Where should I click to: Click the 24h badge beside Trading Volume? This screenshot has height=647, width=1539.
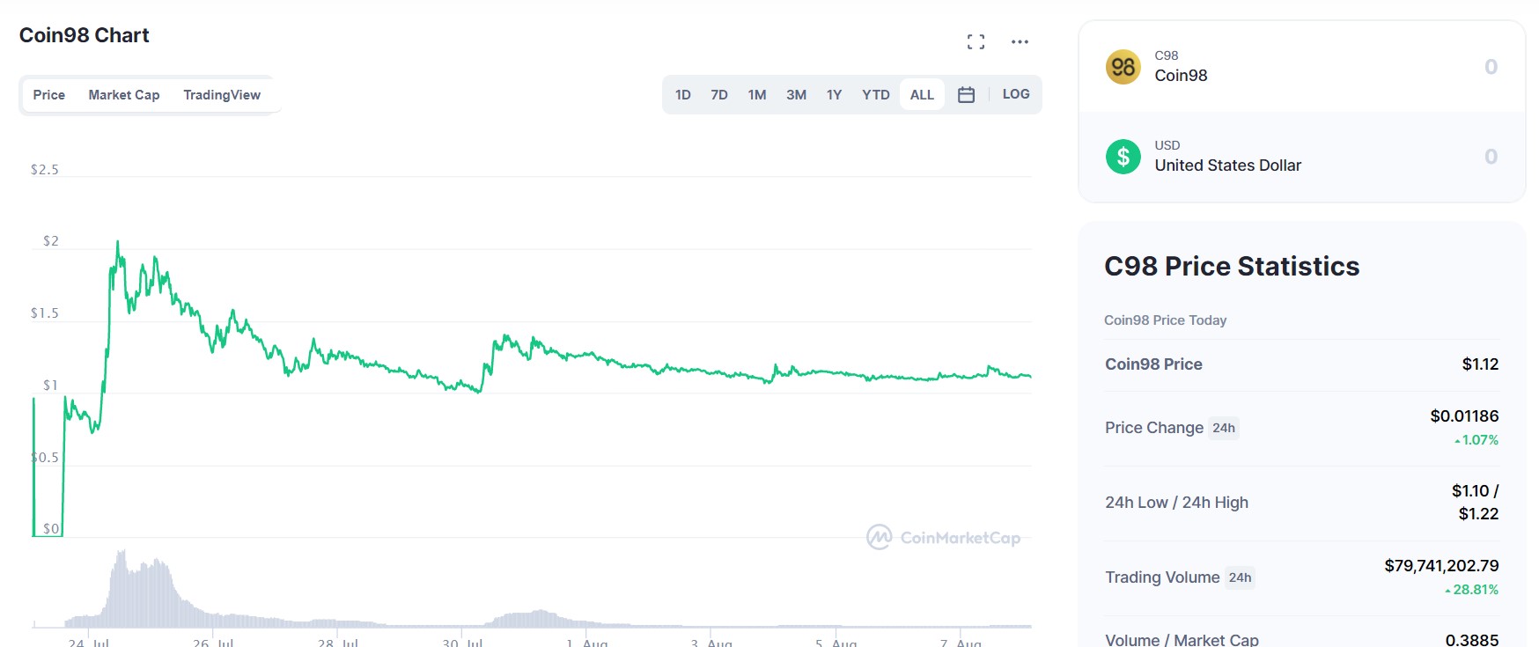[x=1238, y=577]
